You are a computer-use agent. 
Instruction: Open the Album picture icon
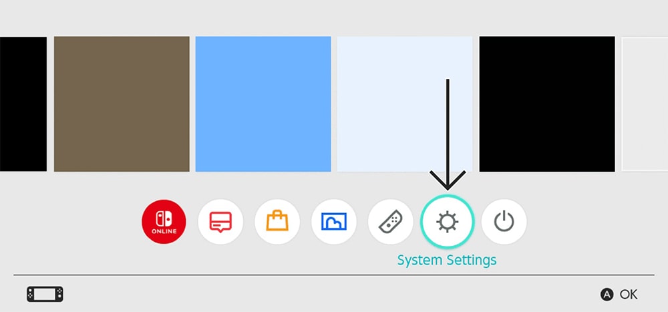pyautogui.click(x=334, y=222)
